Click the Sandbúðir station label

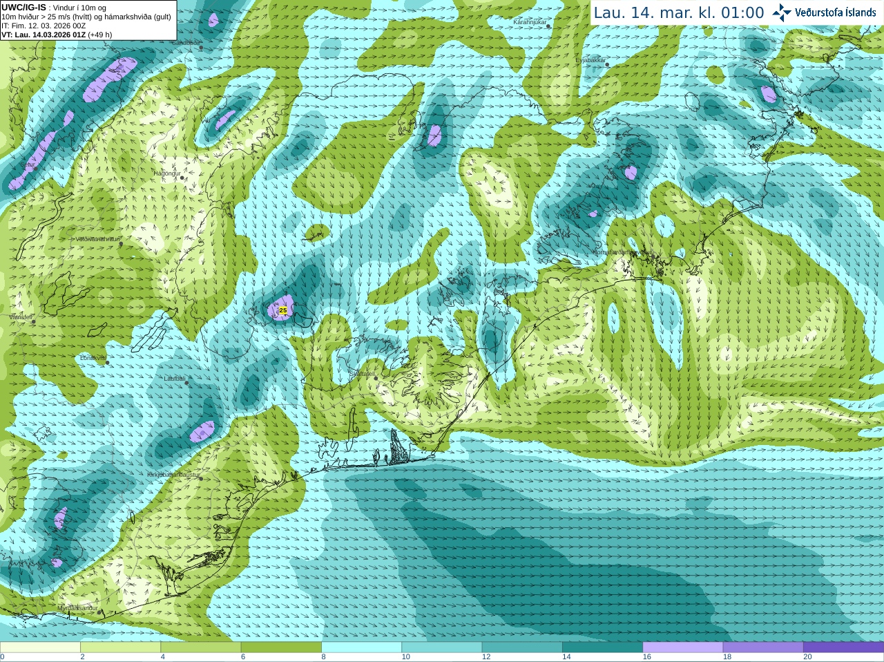coord(185,43)
